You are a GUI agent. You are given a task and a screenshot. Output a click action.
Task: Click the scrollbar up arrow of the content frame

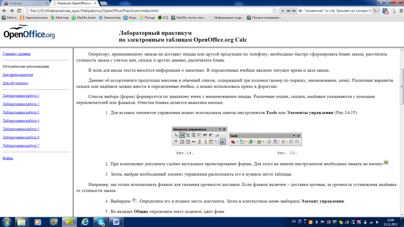(x=402, y=50)
